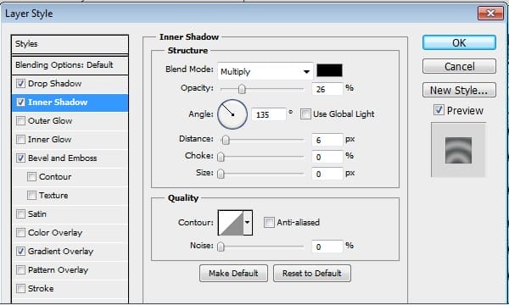Enable the Contour sub-option checkbox

tap(31, 177)
